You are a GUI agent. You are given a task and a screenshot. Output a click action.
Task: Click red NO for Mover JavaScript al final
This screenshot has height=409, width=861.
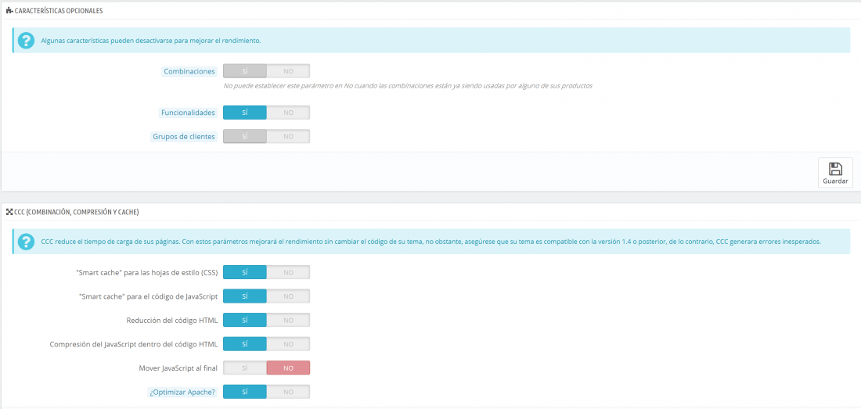point(288,368)
